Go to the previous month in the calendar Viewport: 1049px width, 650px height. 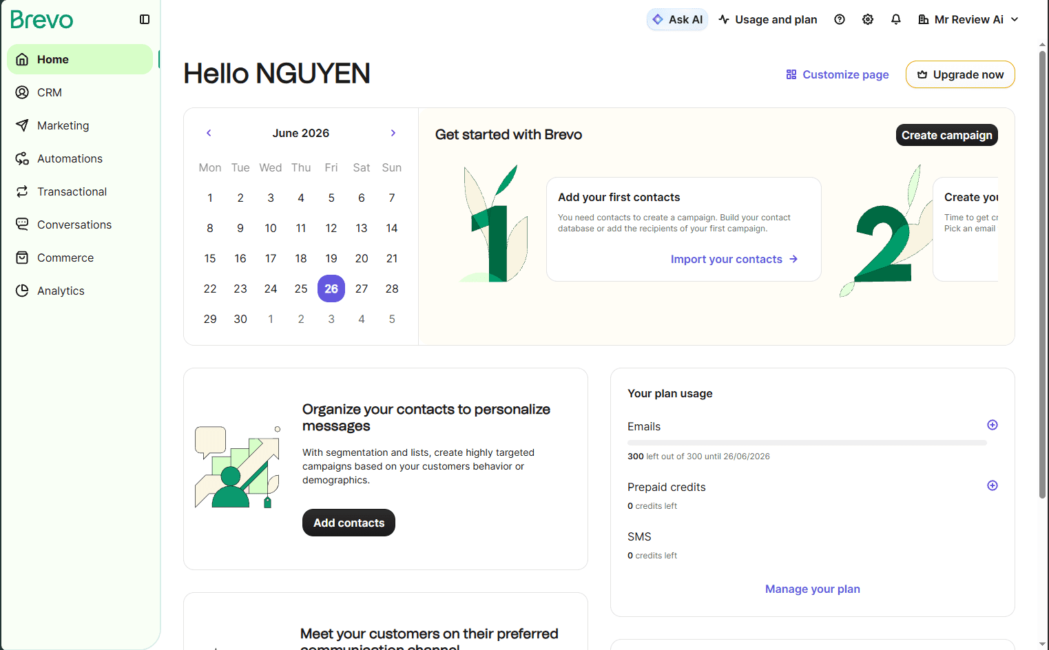click(x=209, y=133)
